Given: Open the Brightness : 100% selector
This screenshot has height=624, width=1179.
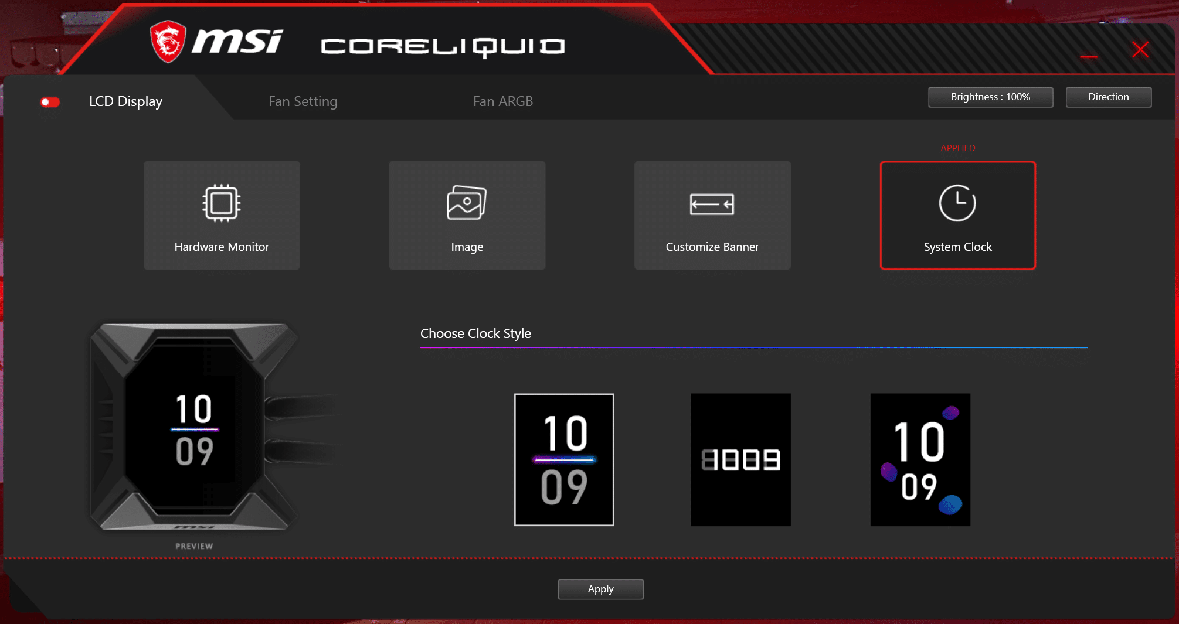Looking at the screenshot, I should tap(990, 97).
